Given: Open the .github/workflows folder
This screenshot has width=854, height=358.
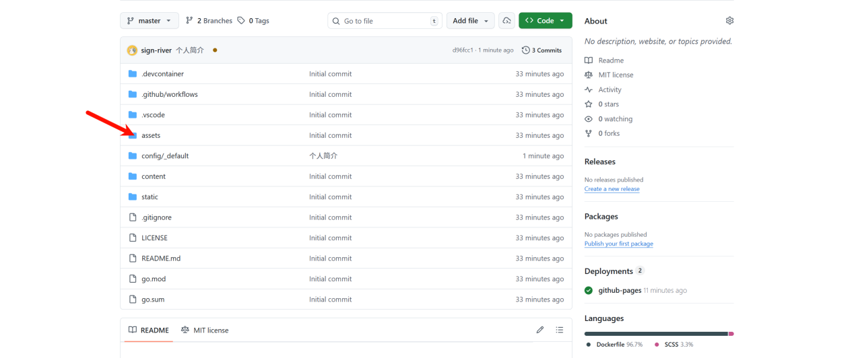Looking at the screenshot, I should 170,94.
